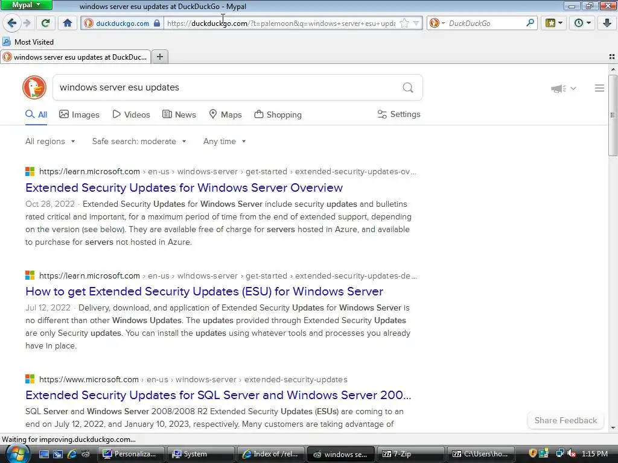This screenshot has width=618, height=463.
Task: Open Extended Security Updates for Windows Server Overview
Action: click(184, 188)
